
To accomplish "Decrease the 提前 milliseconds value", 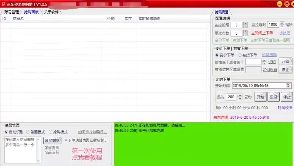I will 240,98.
